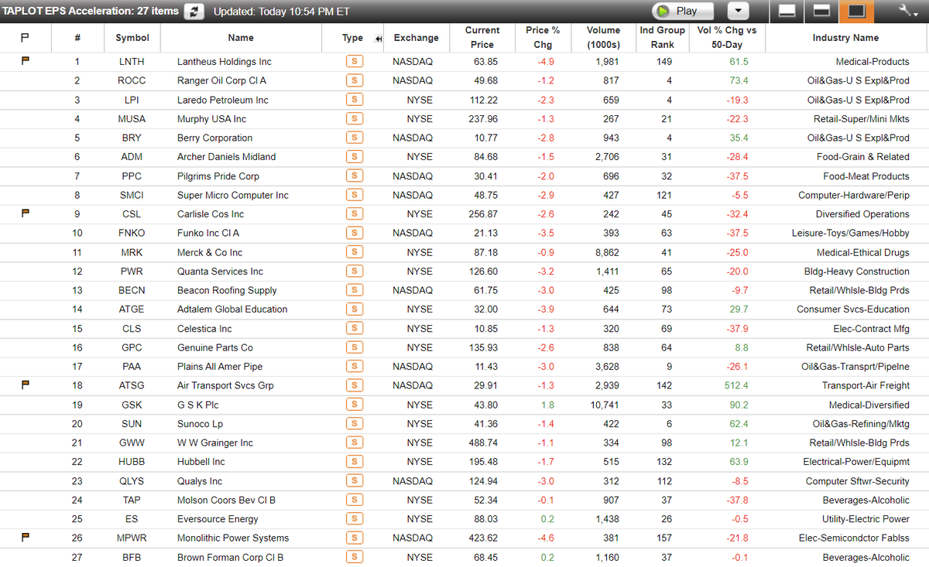Open the MPWR symbol link
This screenshot has height=567, width=929.
click(x=132, y=538)
